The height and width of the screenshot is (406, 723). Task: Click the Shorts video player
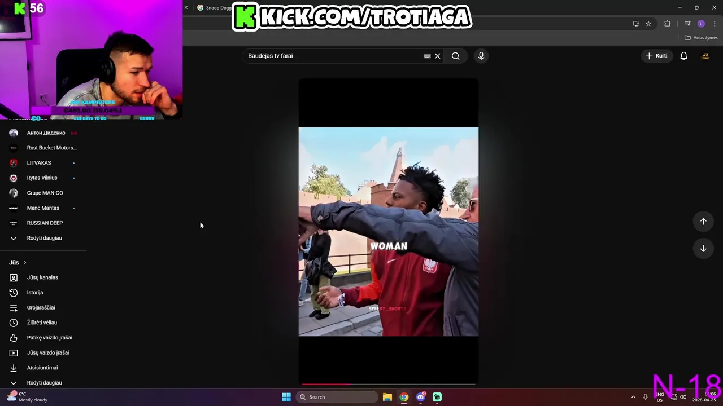(388, 231)
